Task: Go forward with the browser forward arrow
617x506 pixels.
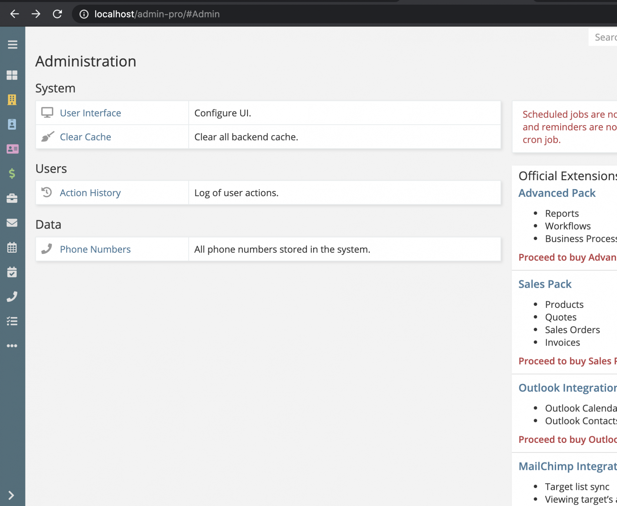Action: pyautogui.click(x=36, y=14)
